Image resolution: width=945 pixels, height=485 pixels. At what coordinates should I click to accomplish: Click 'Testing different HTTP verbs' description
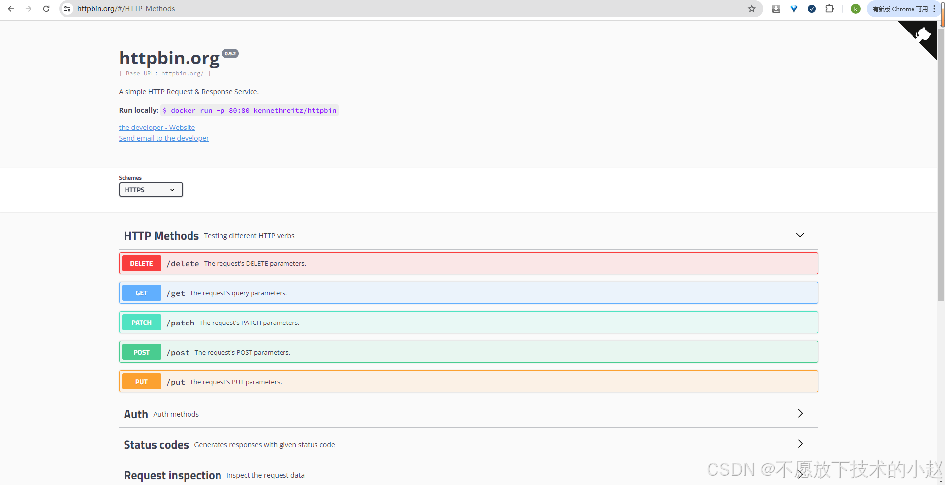[250, 236]
